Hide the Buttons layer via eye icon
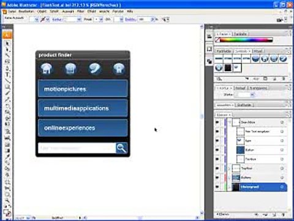 [x=217, y=177]
